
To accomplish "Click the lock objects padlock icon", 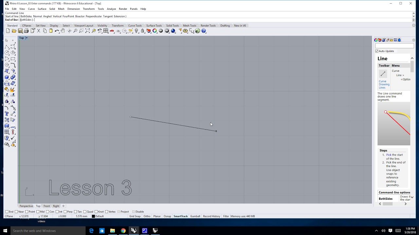I will (142, 31).
